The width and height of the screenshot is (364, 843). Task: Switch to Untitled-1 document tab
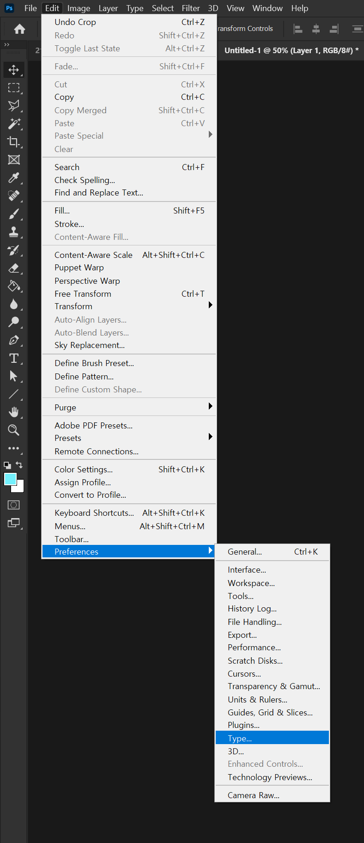[x=291, y=50]
